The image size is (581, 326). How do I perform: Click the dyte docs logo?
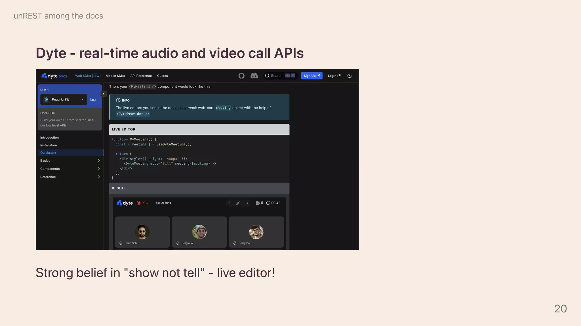[x=54, y=76]
